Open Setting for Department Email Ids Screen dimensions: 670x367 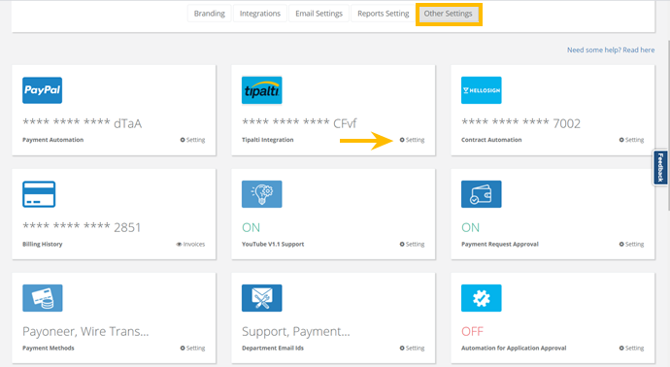tap(412, 348)
